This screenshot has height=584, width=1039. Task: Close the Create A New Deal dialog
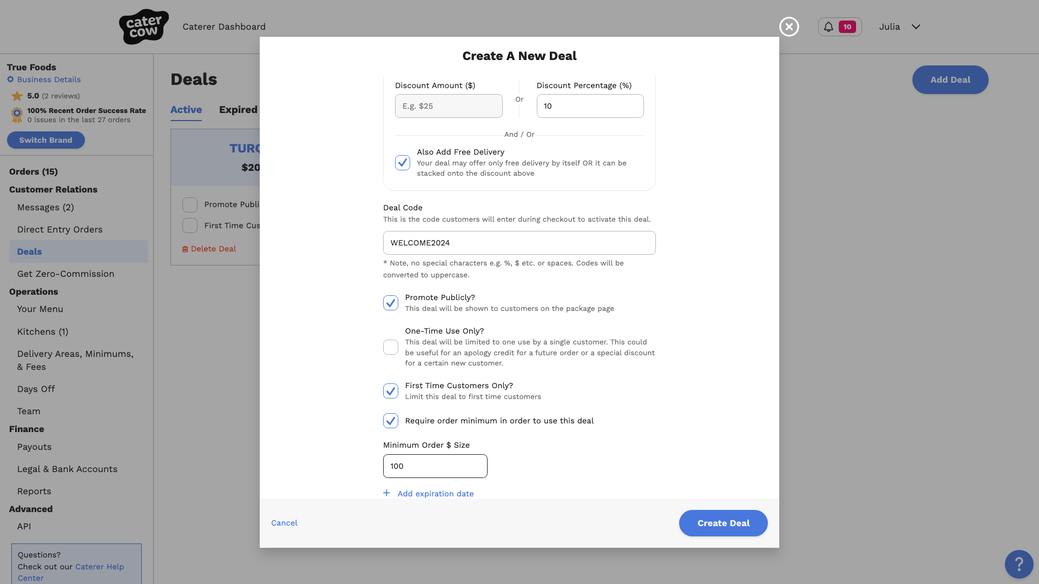pyautogui.click(x=789, y=26)
